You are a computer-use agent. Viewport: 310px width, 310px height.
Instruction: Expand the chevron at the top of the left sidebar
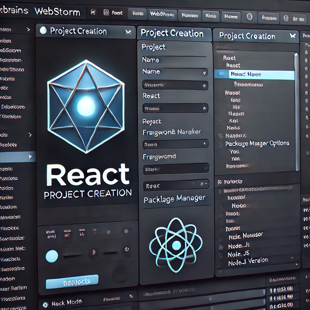[28, 29]
